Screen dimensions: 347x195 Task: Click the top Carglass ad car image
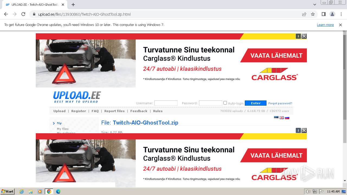(86, 63)
